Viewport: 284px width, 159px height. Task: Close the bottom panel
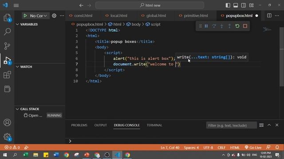(277, 125)
